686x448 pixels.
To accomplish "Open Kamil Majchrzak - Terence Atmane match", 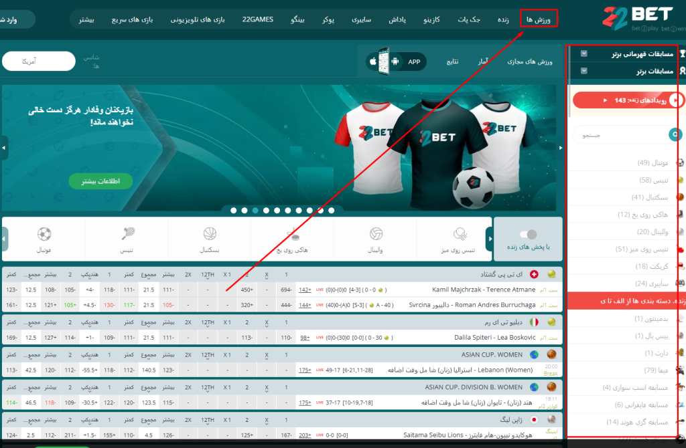I will click(484, 290).
